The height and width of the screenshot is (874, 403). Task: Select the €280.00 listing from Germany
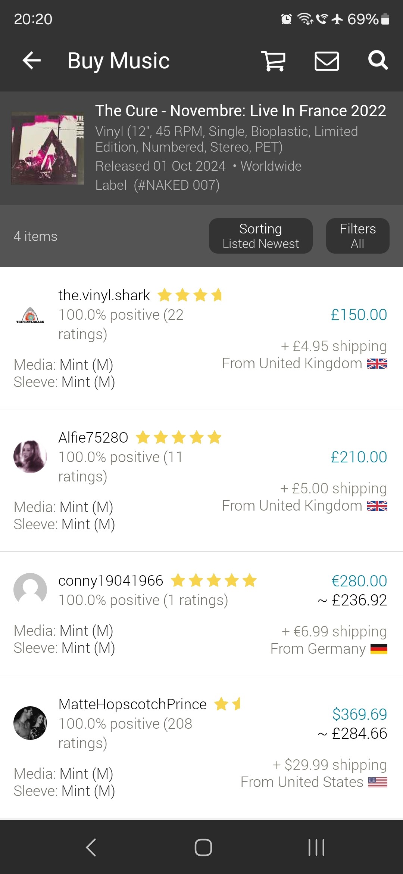(x=359, y=581)
